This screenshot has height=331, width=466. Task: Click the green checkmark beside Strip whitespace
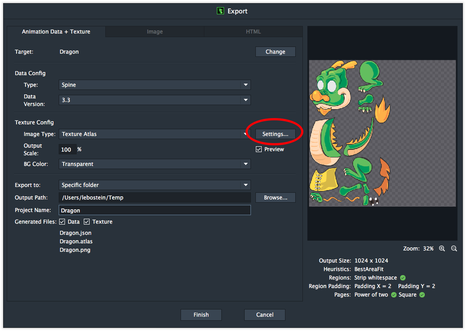(x=402, y=277)
